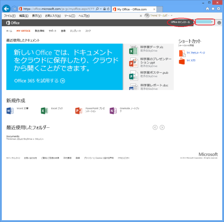Screen dimensions: 224x222
Task: Click the Trend toolbar logo icon
Action: 147,15
